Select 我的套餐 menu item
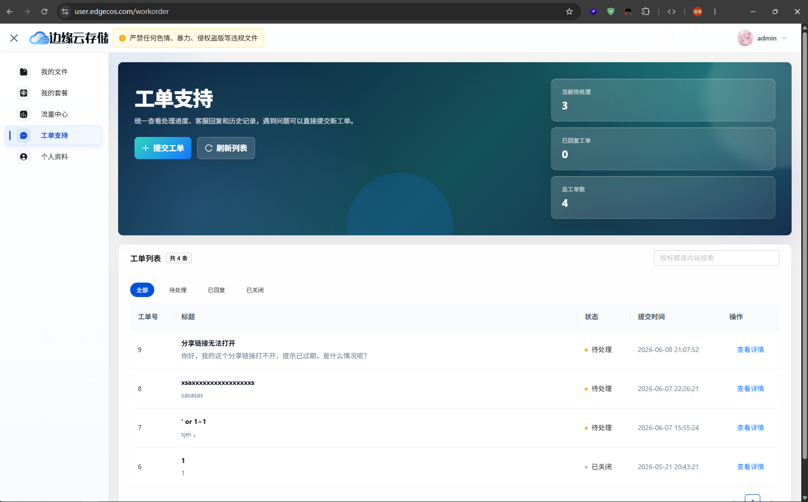Image resolution: width=808 pixels, height=502 pixels. [x=54, y=93]
